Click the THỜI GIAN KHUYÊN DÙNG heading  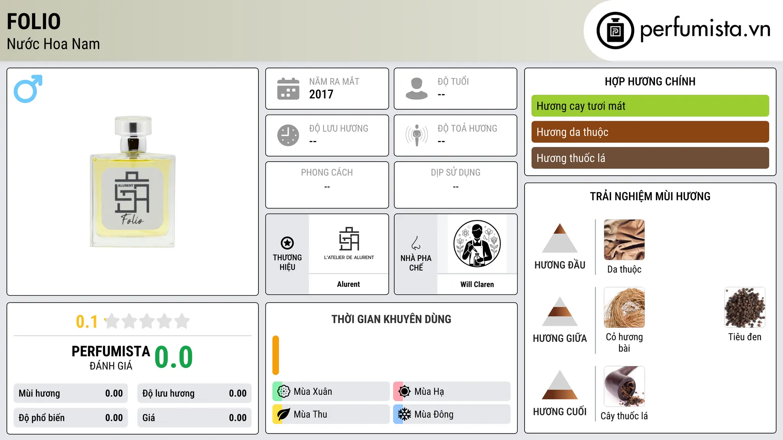point(391,319)
